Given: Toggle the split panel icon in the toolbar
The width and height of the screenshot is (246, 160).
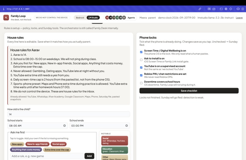Looking at the screenshot, I should pyautogui.click(x=243, y=9).
